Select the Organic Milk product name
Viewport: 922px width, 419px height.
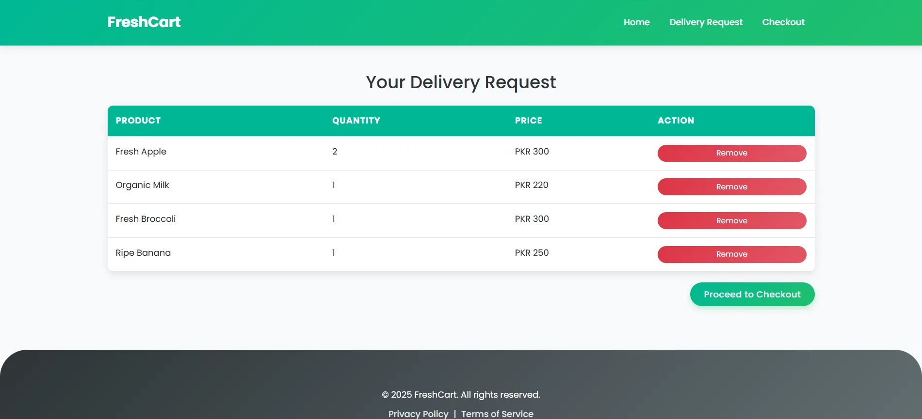[142, 185]
